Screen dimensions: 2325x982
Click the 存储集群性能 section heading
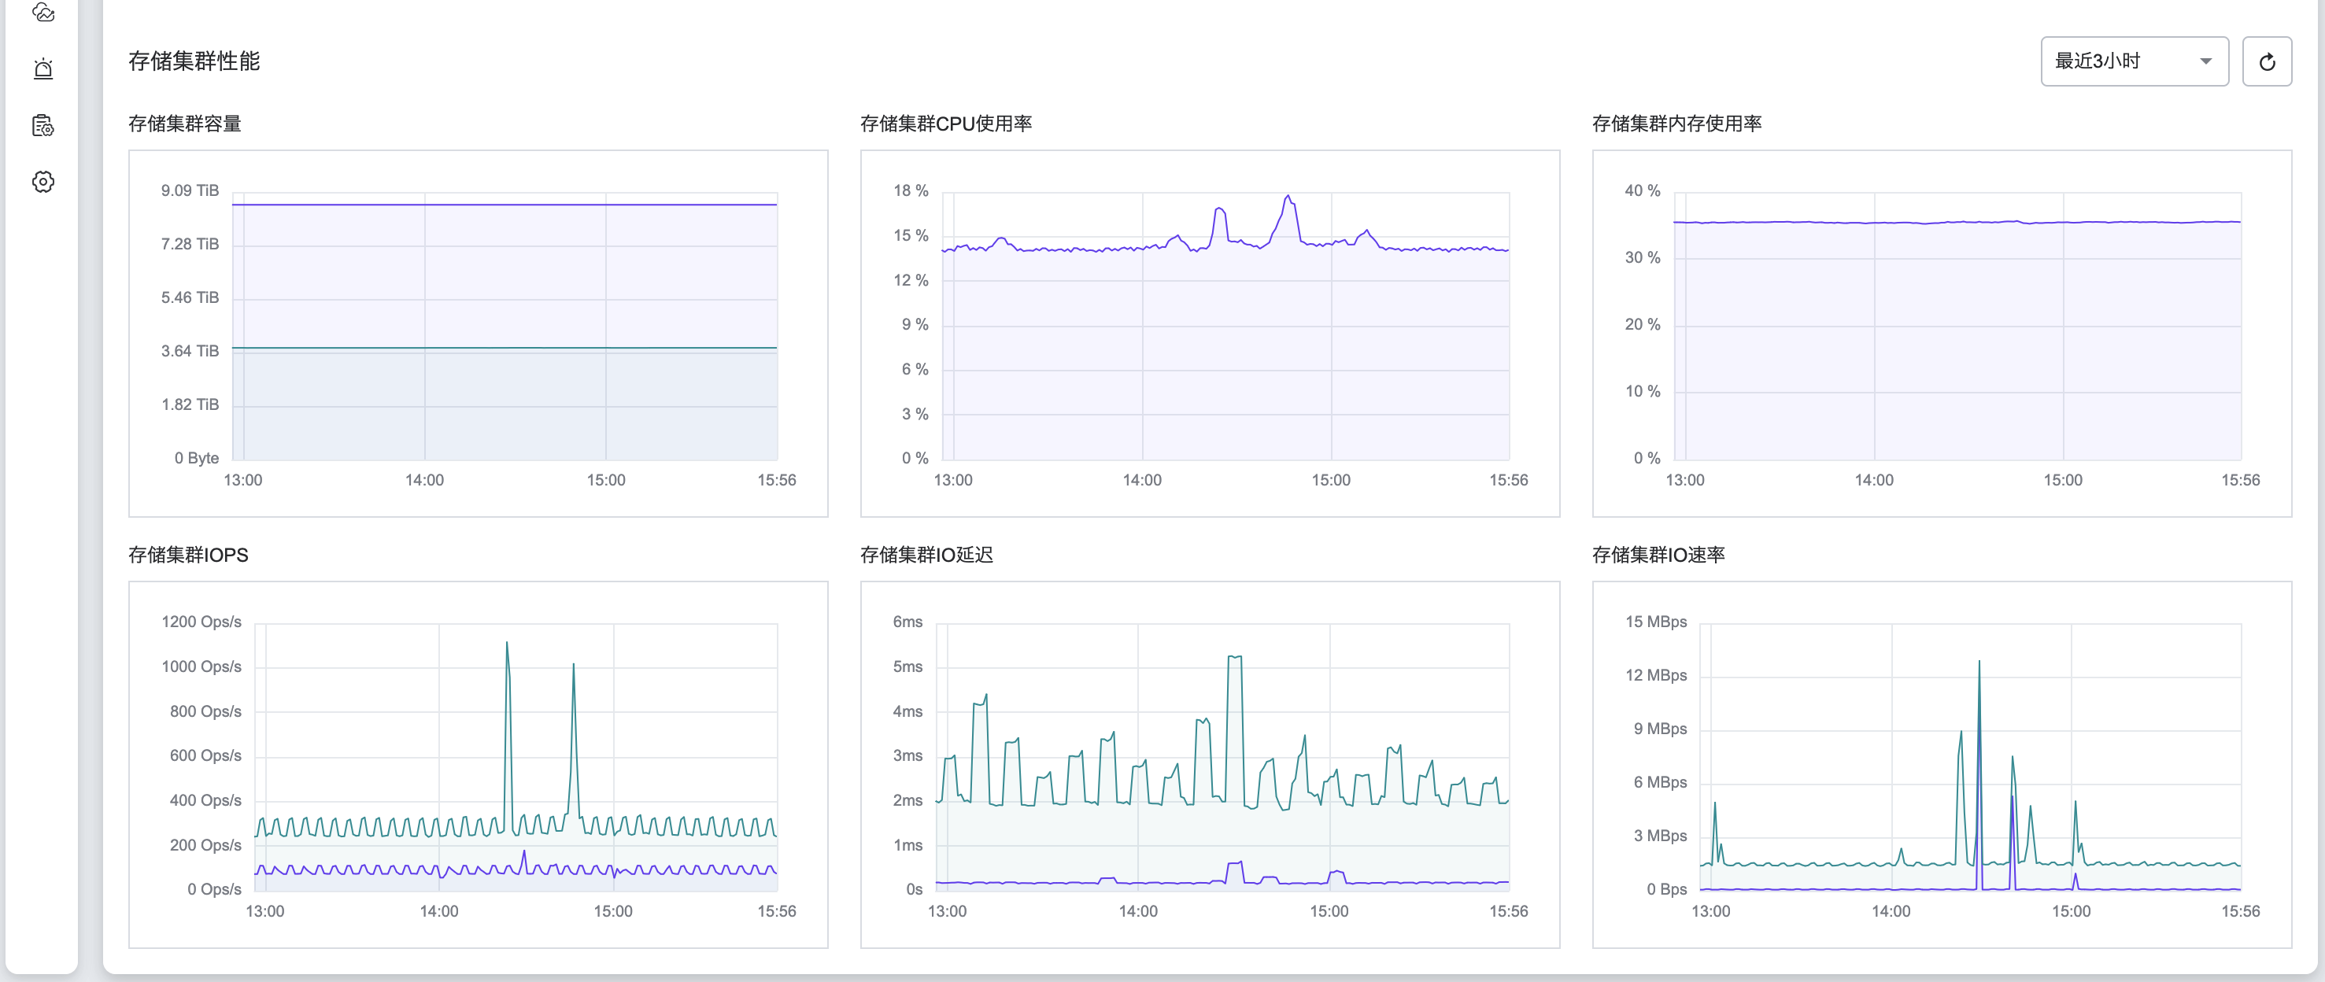click(x=194, y=61)
